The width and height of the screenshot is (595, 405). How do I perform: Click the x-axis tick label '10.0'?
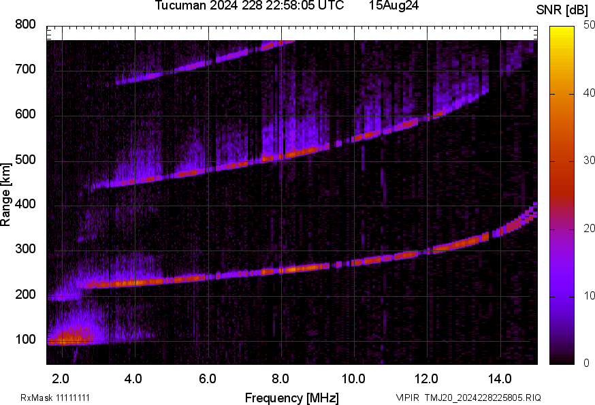353,378
